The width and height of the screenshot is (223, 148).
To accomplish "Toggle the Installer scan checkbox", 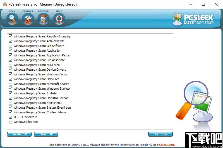I will 10,93.
